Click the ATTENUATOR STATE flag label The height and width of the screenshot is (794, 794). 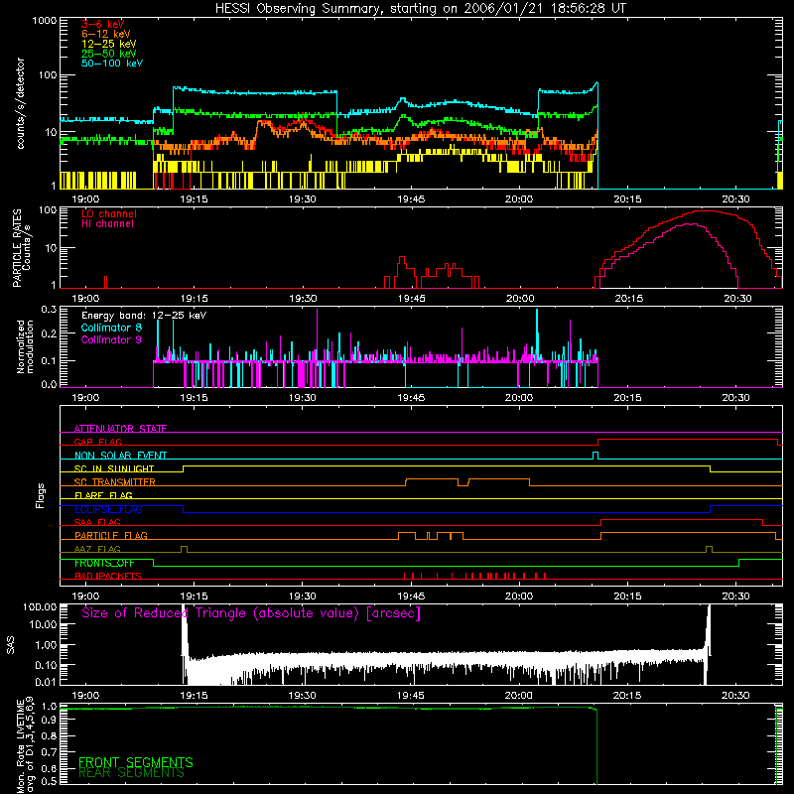tap(120, 429)
